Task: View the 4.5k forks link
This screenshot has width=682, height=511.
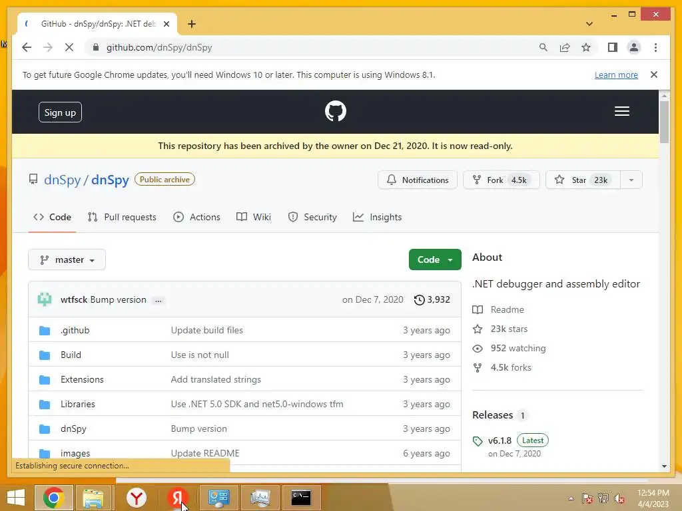Action: (x=511, y=367)
